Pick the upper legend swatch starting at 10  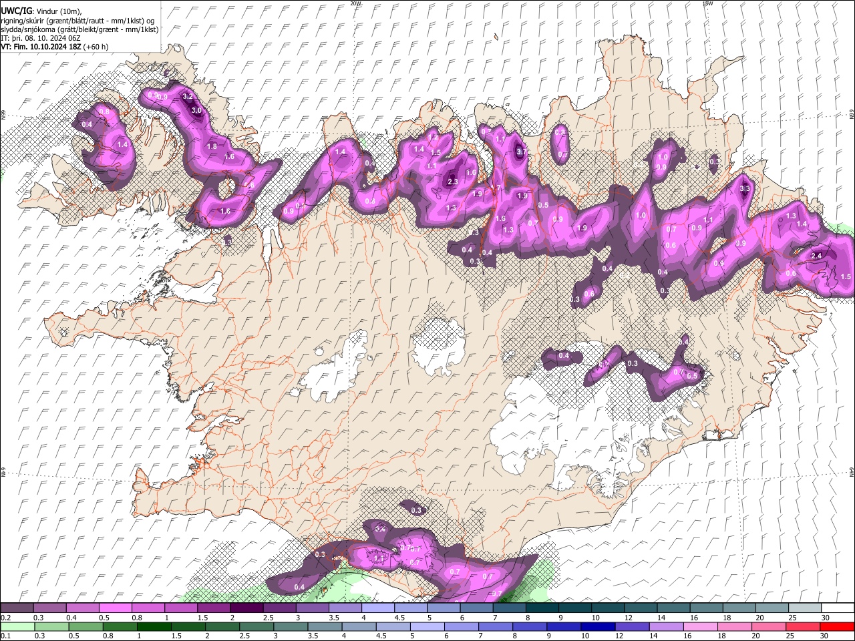coord(609,608)
